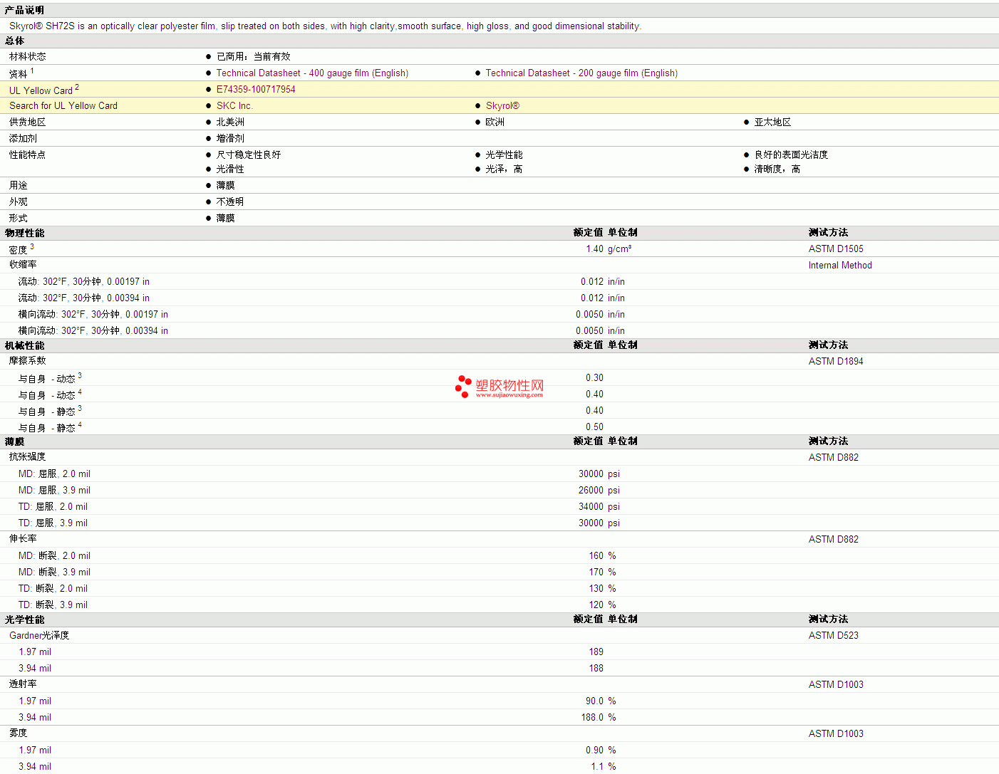The image size is (999, 774).
Task: Select the 34000 tensile value
Action: point(591,507)
